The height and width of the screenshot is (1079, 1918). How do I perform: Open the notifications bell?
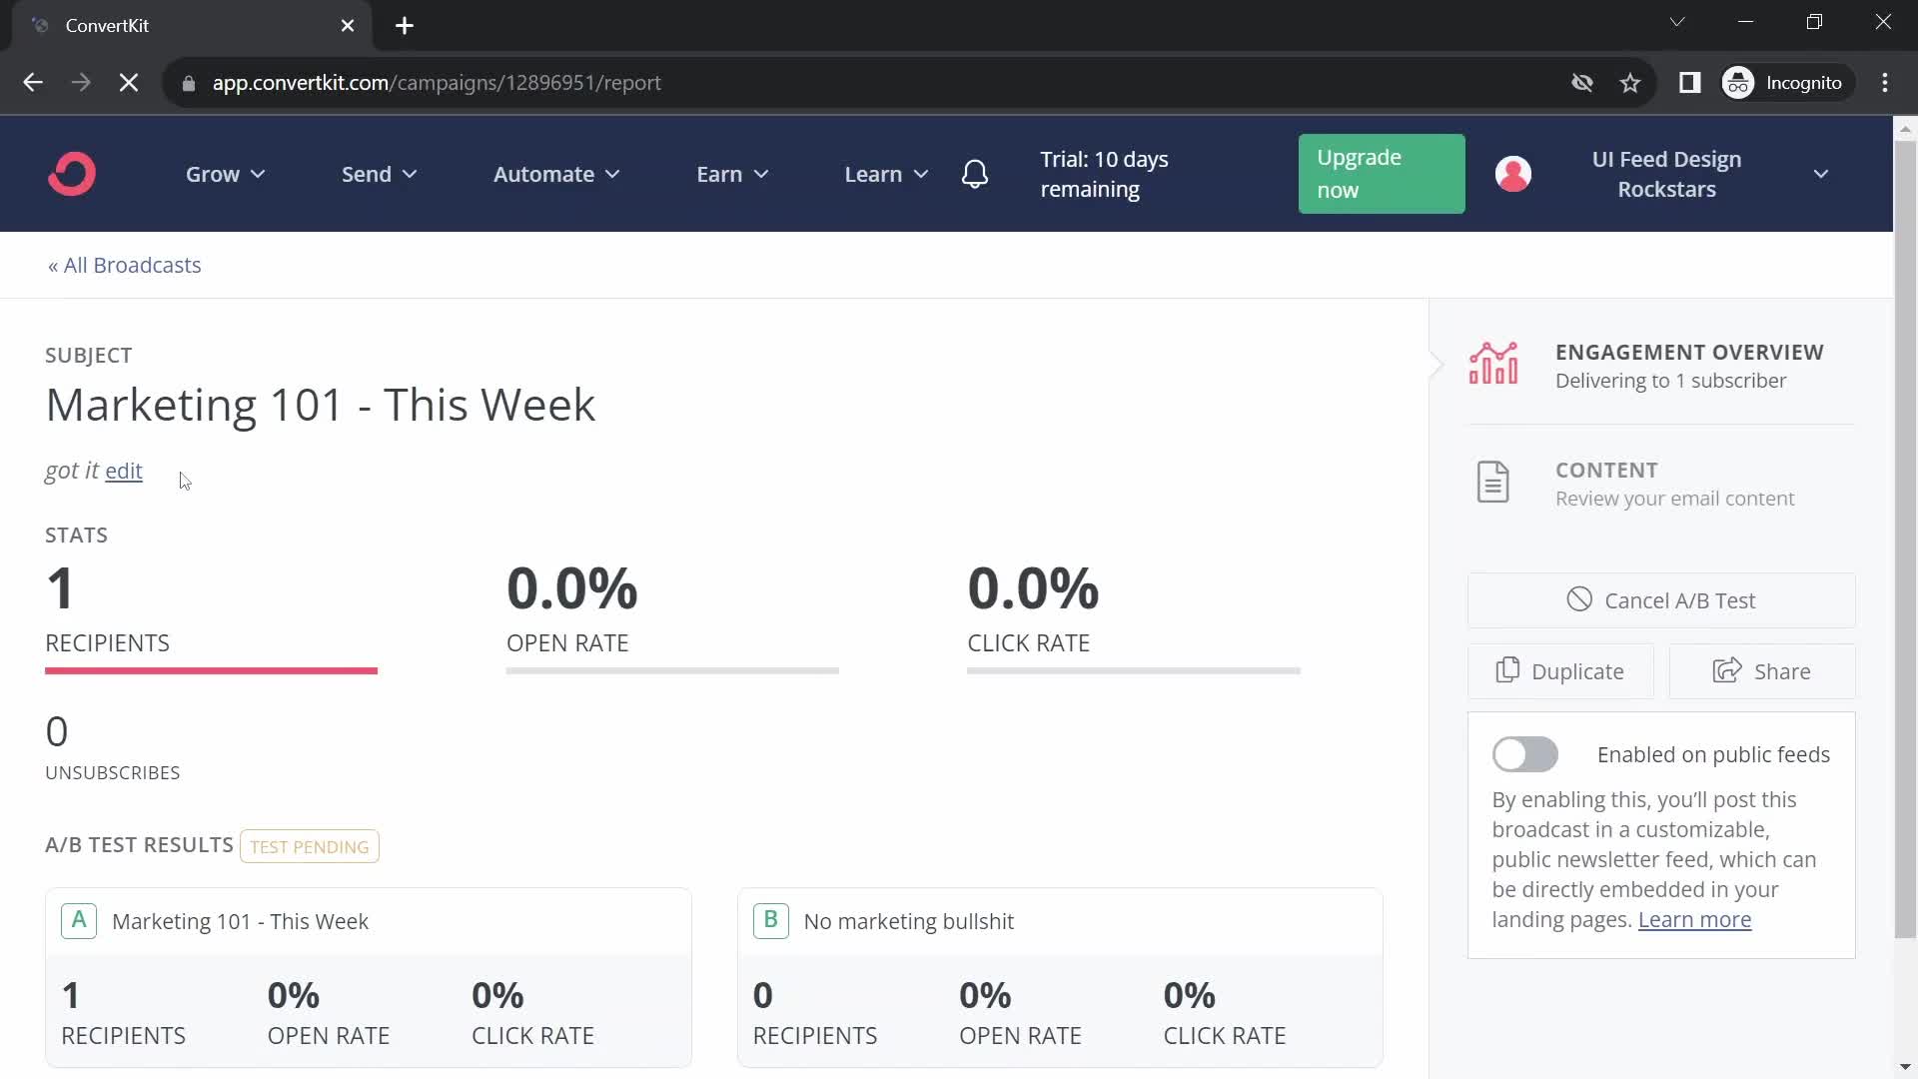coord(975,174)
